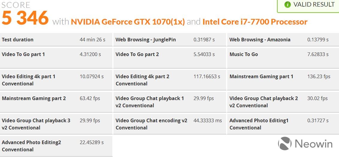Click the 5 346 score number
The height and width of the screenshot is (157, 339).
click(x=25, y=18)
